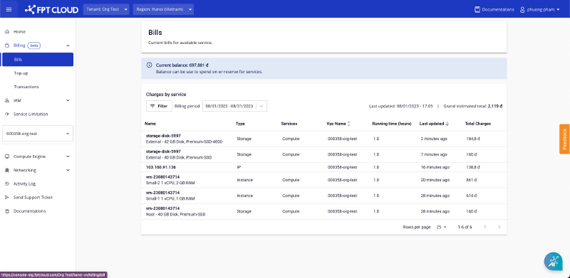Click the info icon beside Current balance

[149, 65]
